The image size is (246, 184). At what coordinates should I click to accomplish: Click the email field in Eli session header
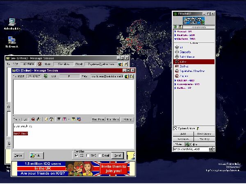pyautogui.click(x=107, y=76)
